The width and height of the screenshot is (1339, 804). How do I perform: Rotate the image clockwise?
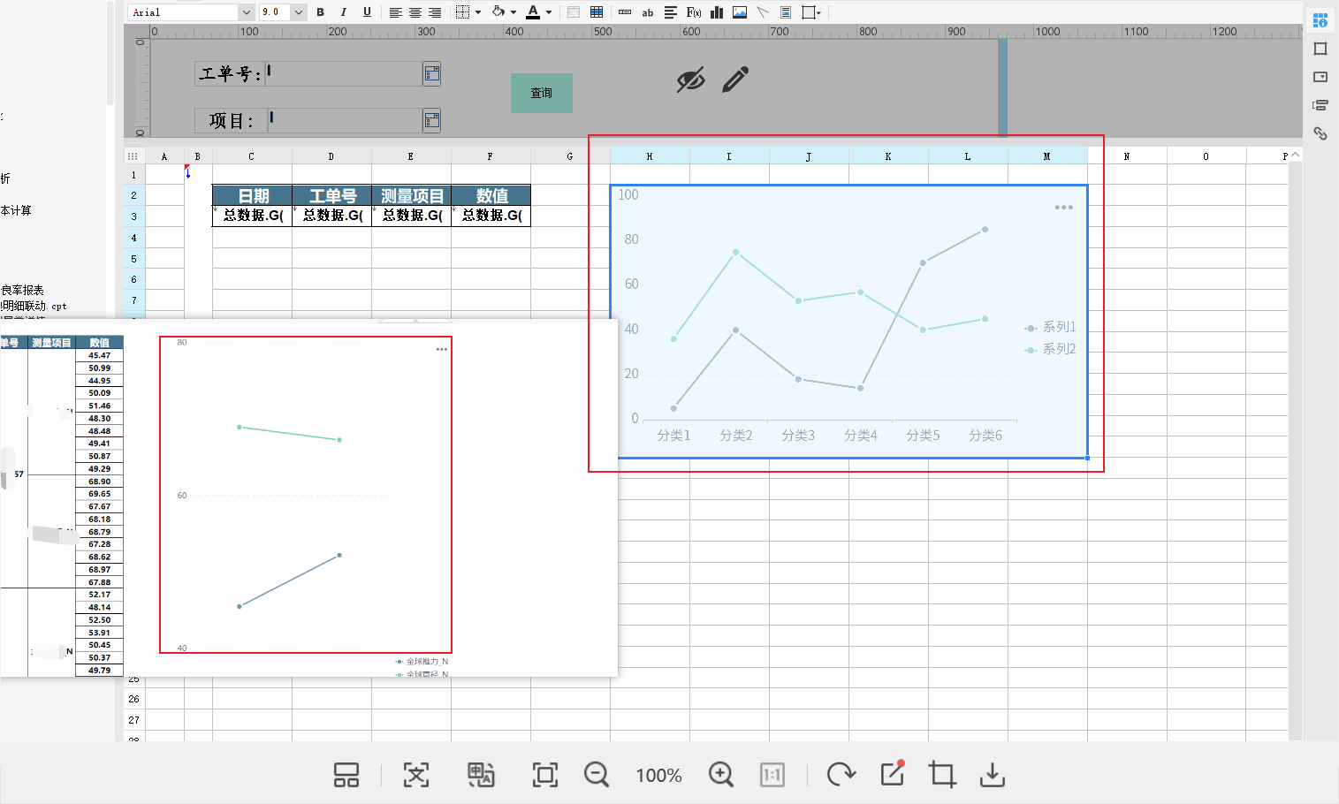tap(841, 775)
